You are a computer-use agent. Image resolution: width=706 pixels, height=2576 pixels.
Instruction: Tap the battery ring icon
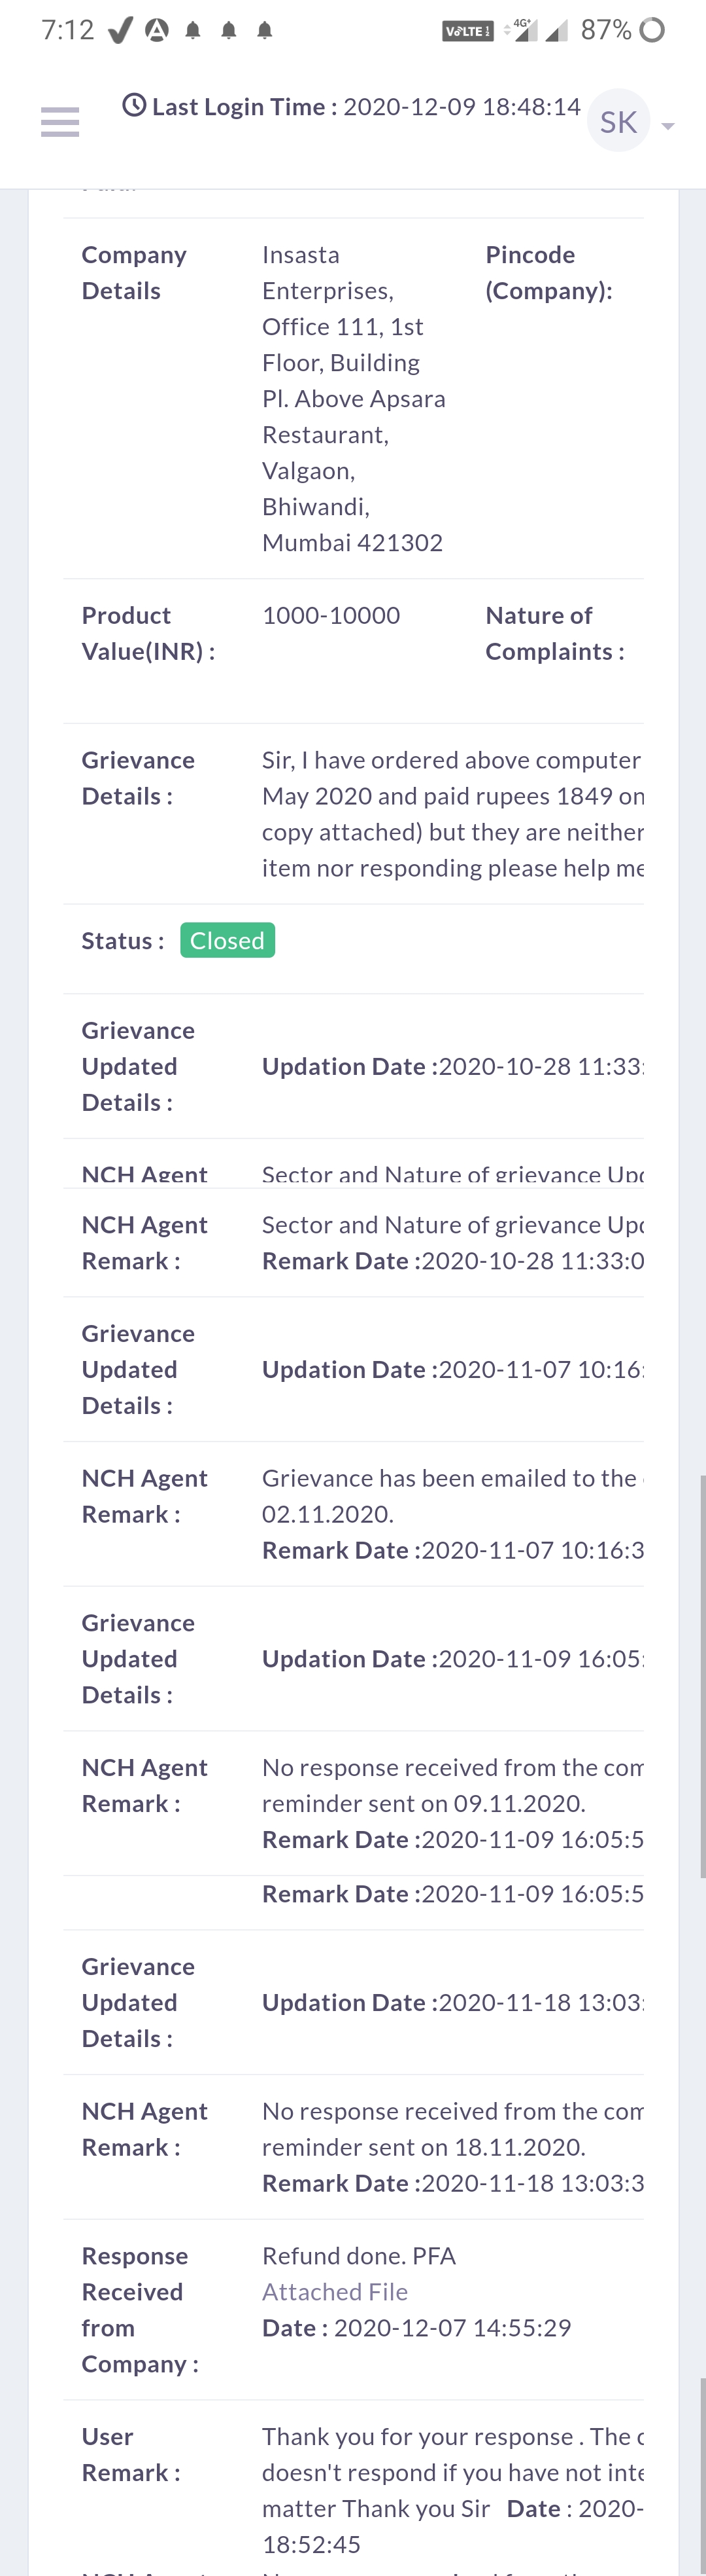pyautogui.click(x=652, y=30)
